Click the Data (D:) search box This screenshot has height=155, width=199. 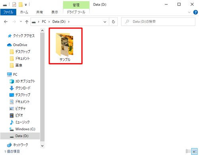click(158, 21)
